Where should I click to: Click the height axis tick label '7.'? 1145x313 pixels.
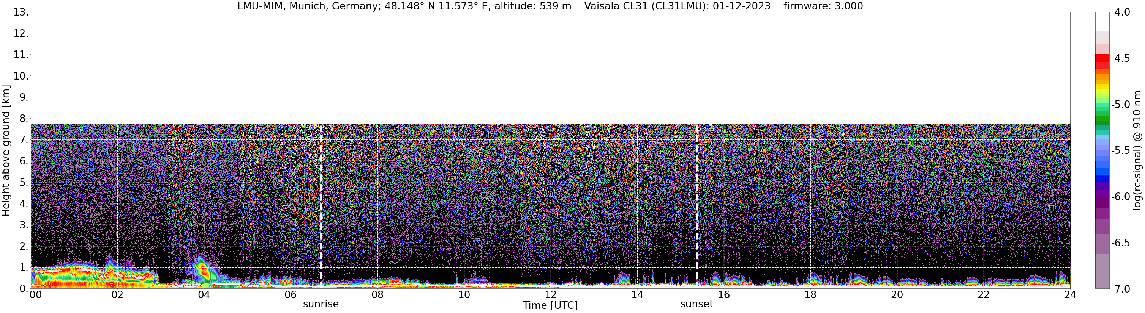(24, 140)
